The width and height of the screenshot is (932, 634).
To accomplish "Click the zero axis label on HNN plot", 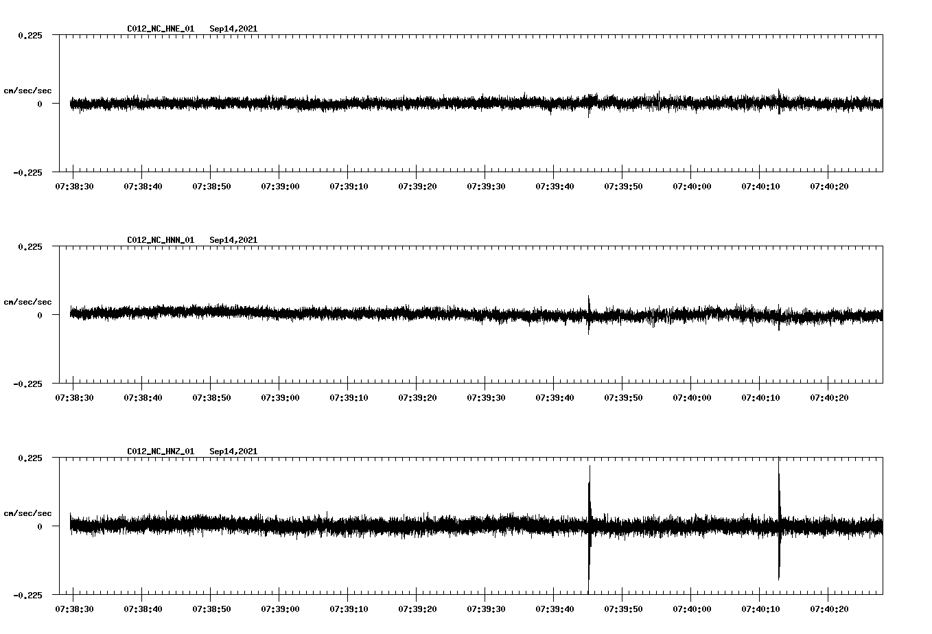I will click(40, 315).
